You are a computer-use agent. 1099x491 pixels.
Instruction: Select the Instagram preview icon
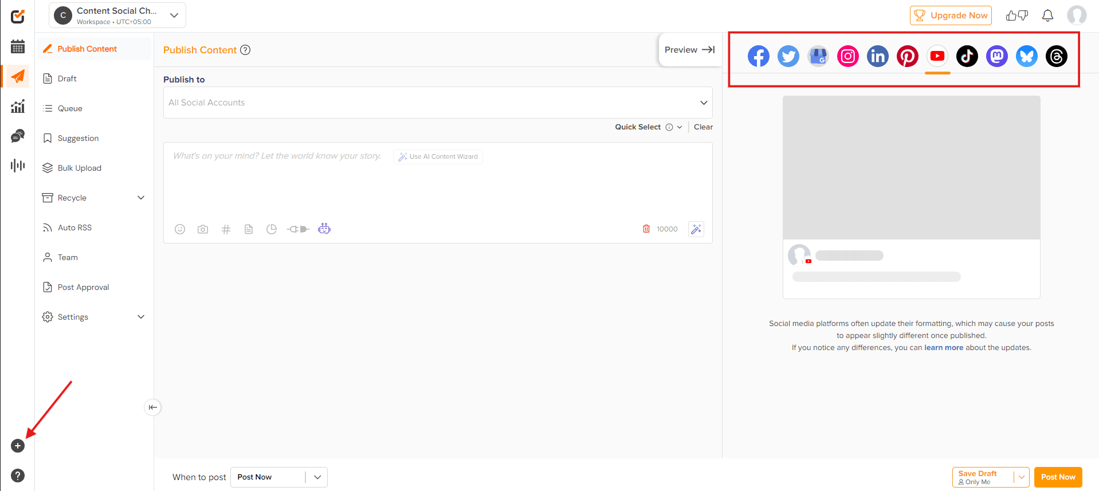click(x=848, y=56)
